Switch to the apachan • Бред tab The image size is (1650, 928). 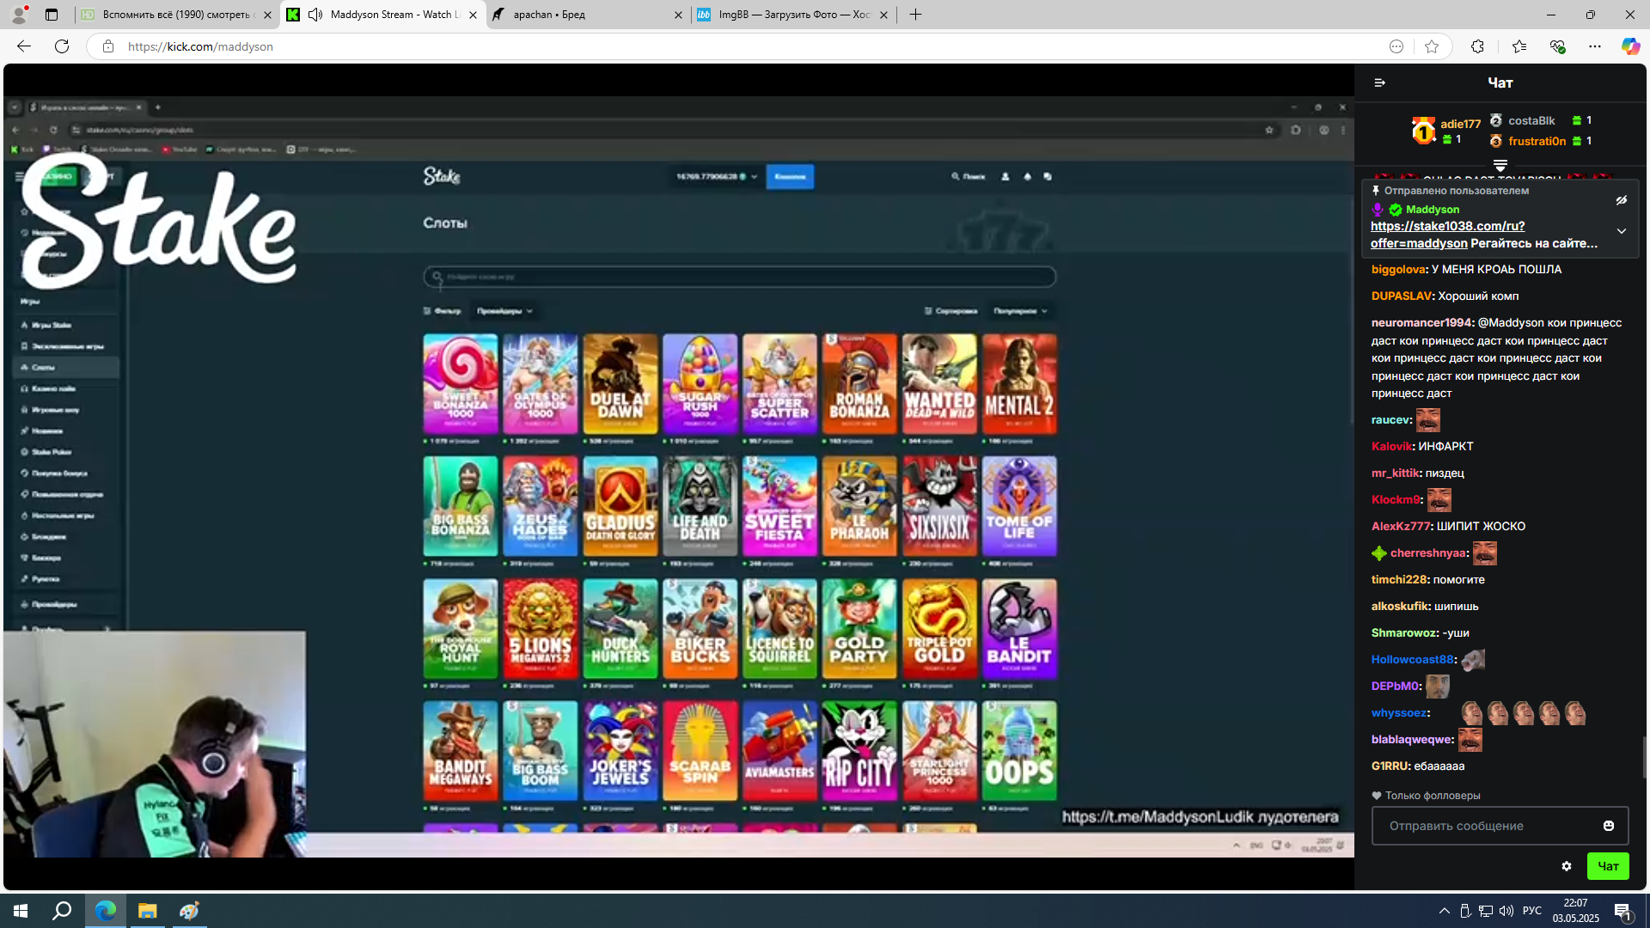click(589, 15)
